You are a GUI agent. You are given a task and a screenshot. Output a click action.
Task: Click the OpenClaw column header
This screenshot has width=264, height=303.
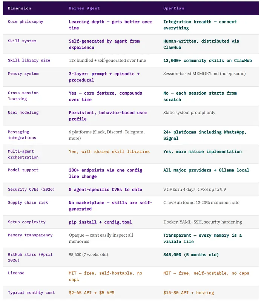[174, 8]
